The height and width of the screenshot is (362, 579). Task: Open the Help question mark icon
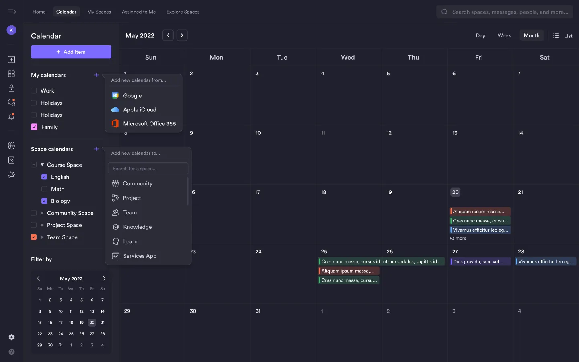(x=11, y=352)
